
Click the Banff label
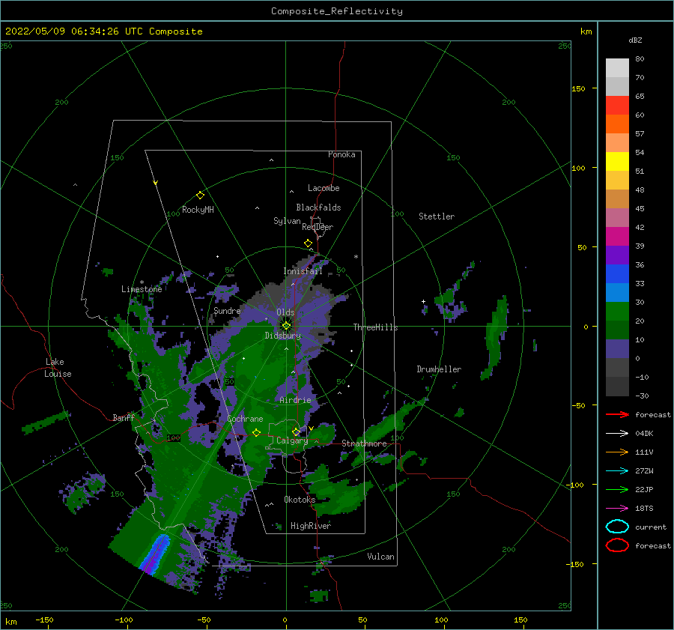pos(124,417)
